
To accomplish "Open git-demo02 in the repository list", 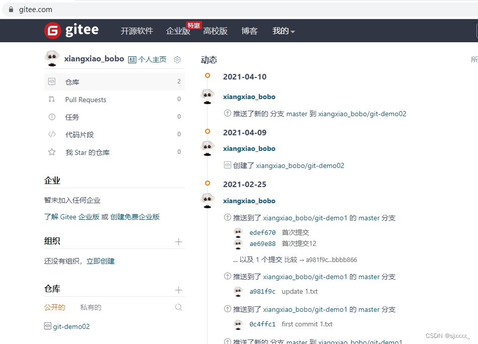I will coord(71,326).
